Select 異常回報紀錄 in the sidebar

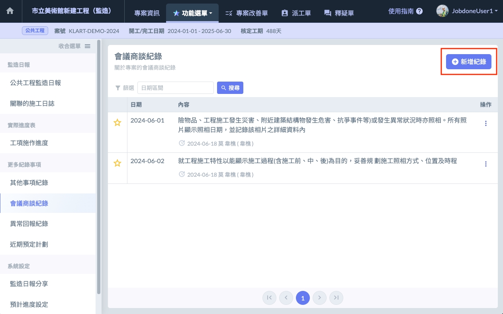pyautogui.click(x=29, y=224)
